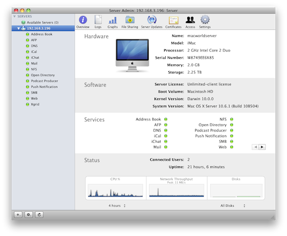Open Server Updates globe icon
This screenshot has width=287, height=236.
pyautogui.click(x=152, y=20)
